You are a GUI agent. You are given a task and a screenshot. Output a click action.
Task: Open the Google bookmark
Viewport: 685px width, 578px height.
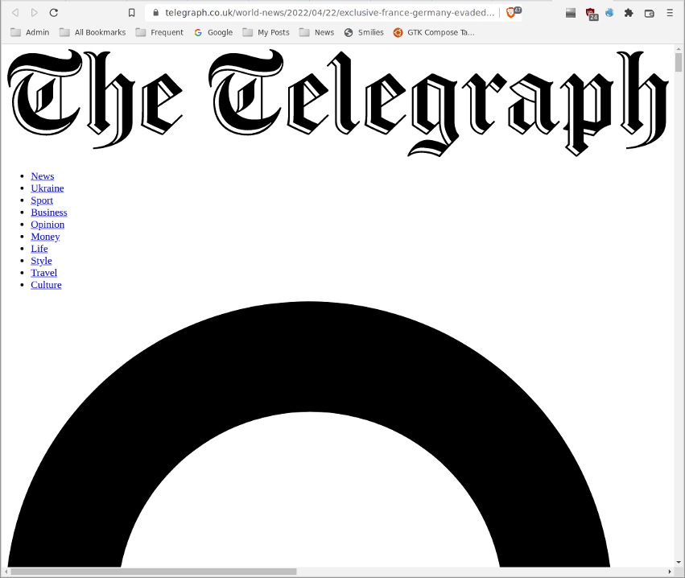[x=213, y=32]
